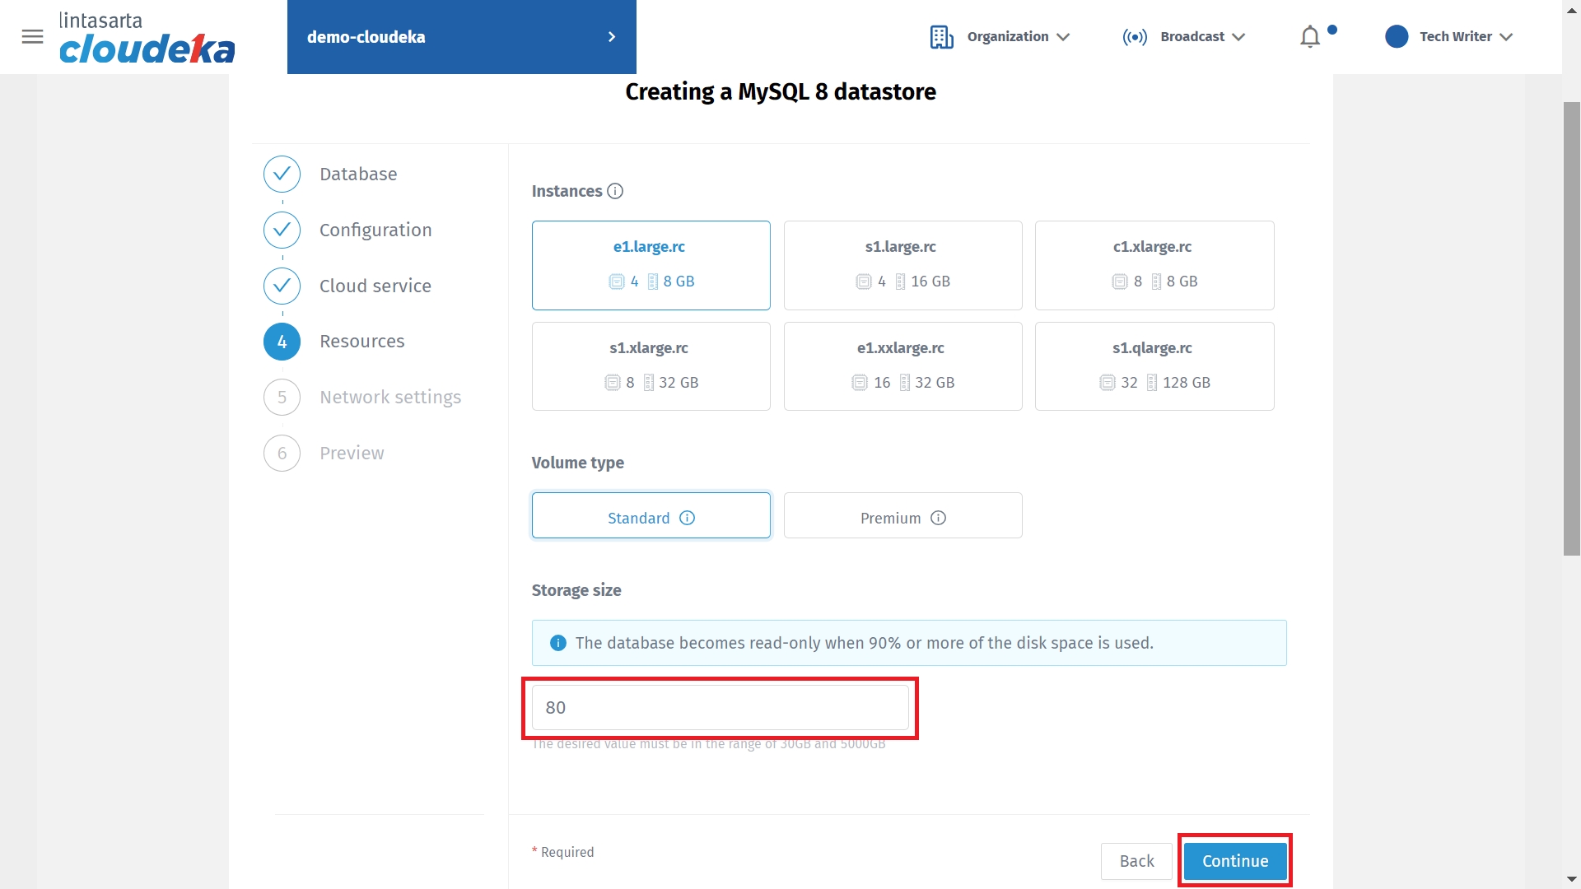Go to the Database step

point(358,174)
